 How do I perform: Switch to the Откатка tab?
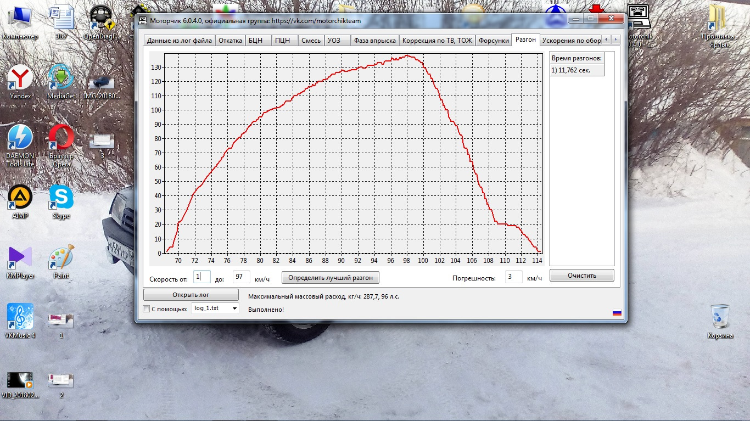[x=230, y=41]
